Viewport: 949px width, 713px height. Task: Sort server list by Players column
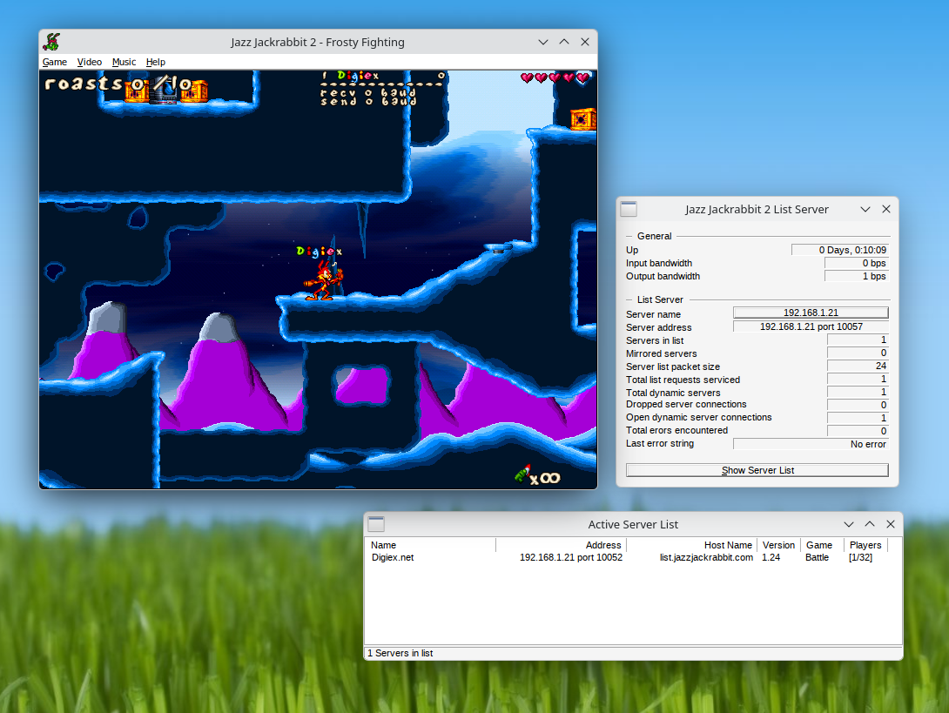865,545
